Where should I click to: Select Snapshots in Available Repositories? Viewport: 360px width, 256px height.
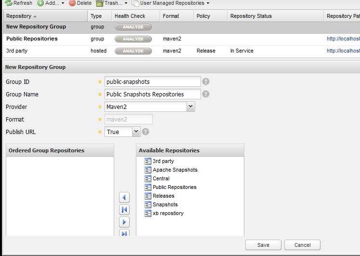(165, 204)
